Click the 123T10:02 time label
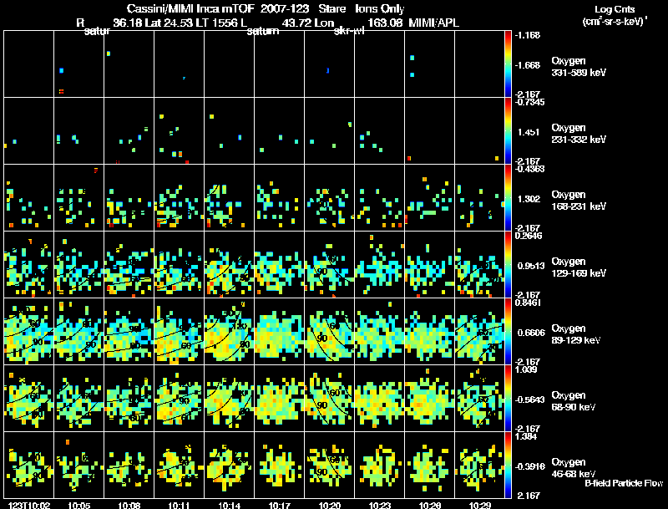 27,505
